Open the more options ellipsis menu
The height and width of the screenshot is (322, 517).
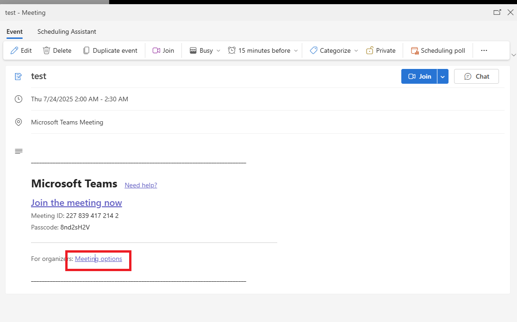point(484,50)
